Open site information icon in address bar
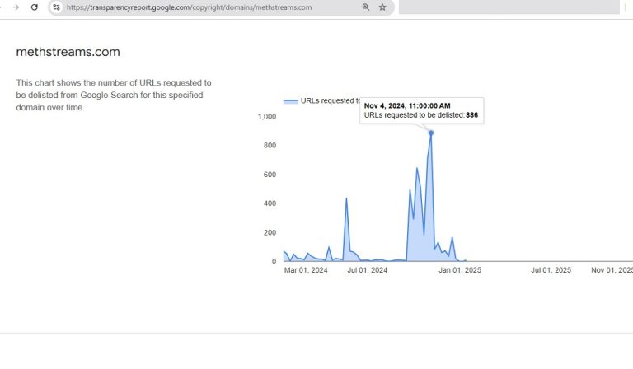Viewport: 633px width, 369px height. pyautogui.click(x=56, y=7)
